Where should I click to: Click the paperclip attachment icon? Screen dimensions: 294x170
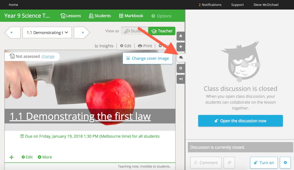229,163
